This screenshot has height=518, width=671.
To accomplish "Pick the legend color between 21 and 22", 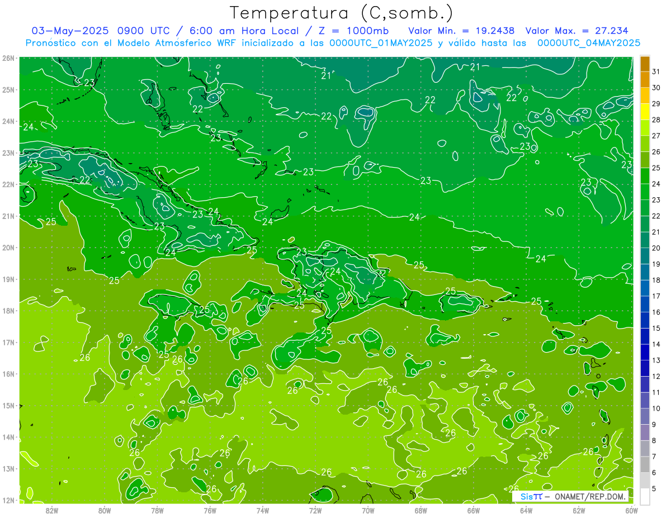I will point(645,224).
